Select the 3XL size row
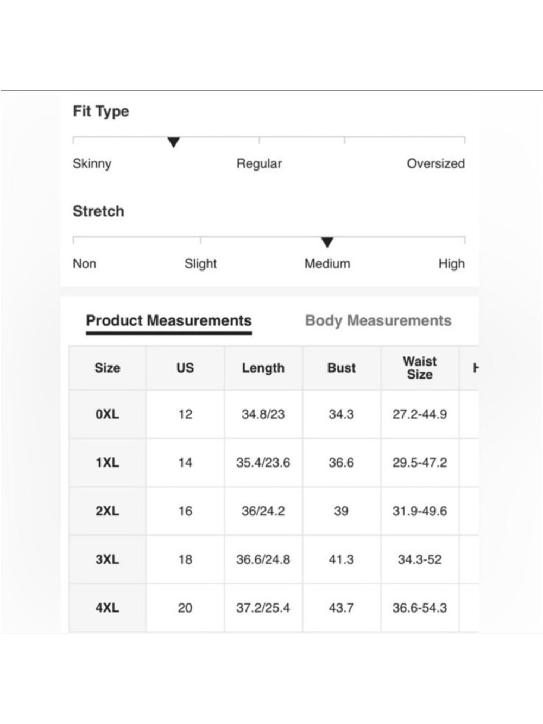This screenshot has height=724, width=543. tap(274, 559)
